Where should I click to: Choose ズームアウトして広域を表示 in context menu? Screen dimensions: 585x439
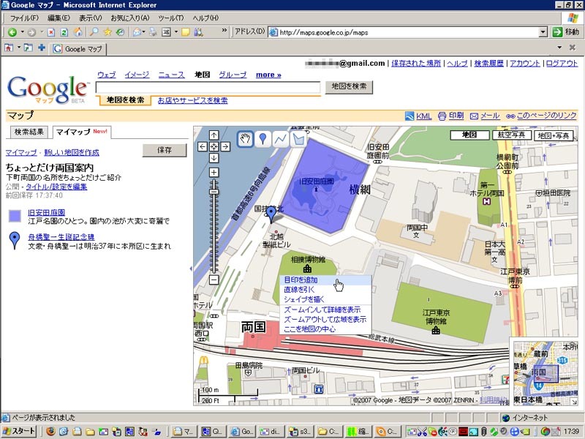coord(325,320)
